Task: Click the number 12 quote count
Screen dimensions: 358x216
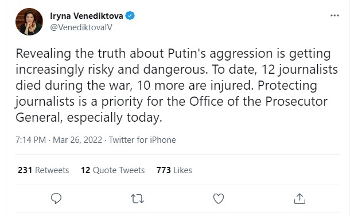Action: pos(85,170)
